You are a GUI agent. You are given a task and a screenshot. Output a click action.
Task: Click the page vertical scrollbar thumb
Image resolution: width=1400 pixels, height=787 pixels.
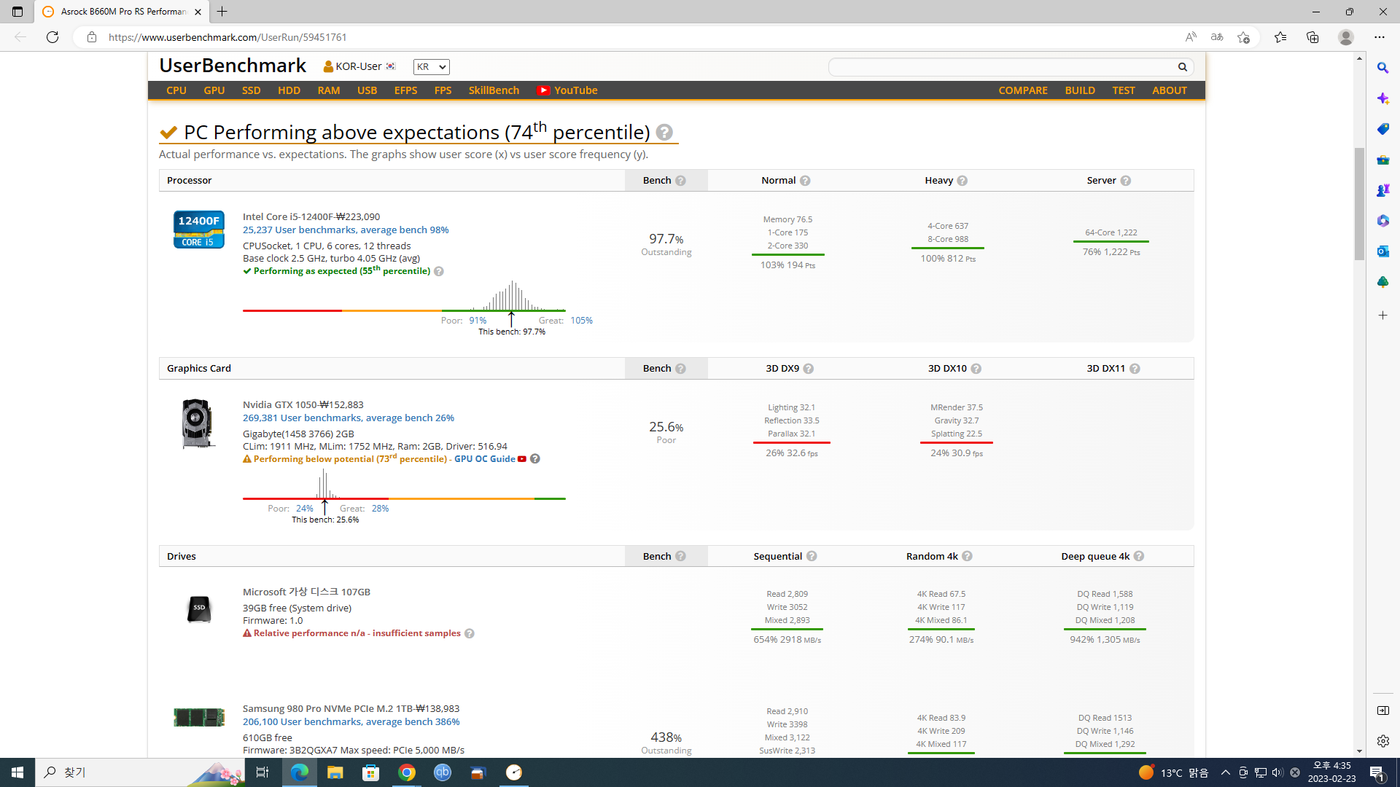point(1359,204)
